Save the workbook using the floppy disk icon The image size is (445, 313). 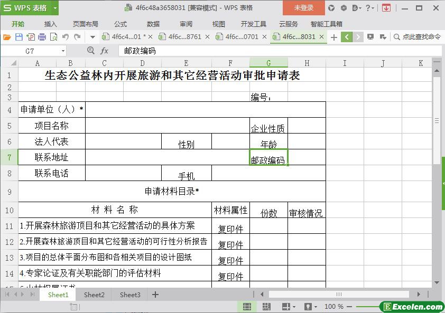coord(18,37)
